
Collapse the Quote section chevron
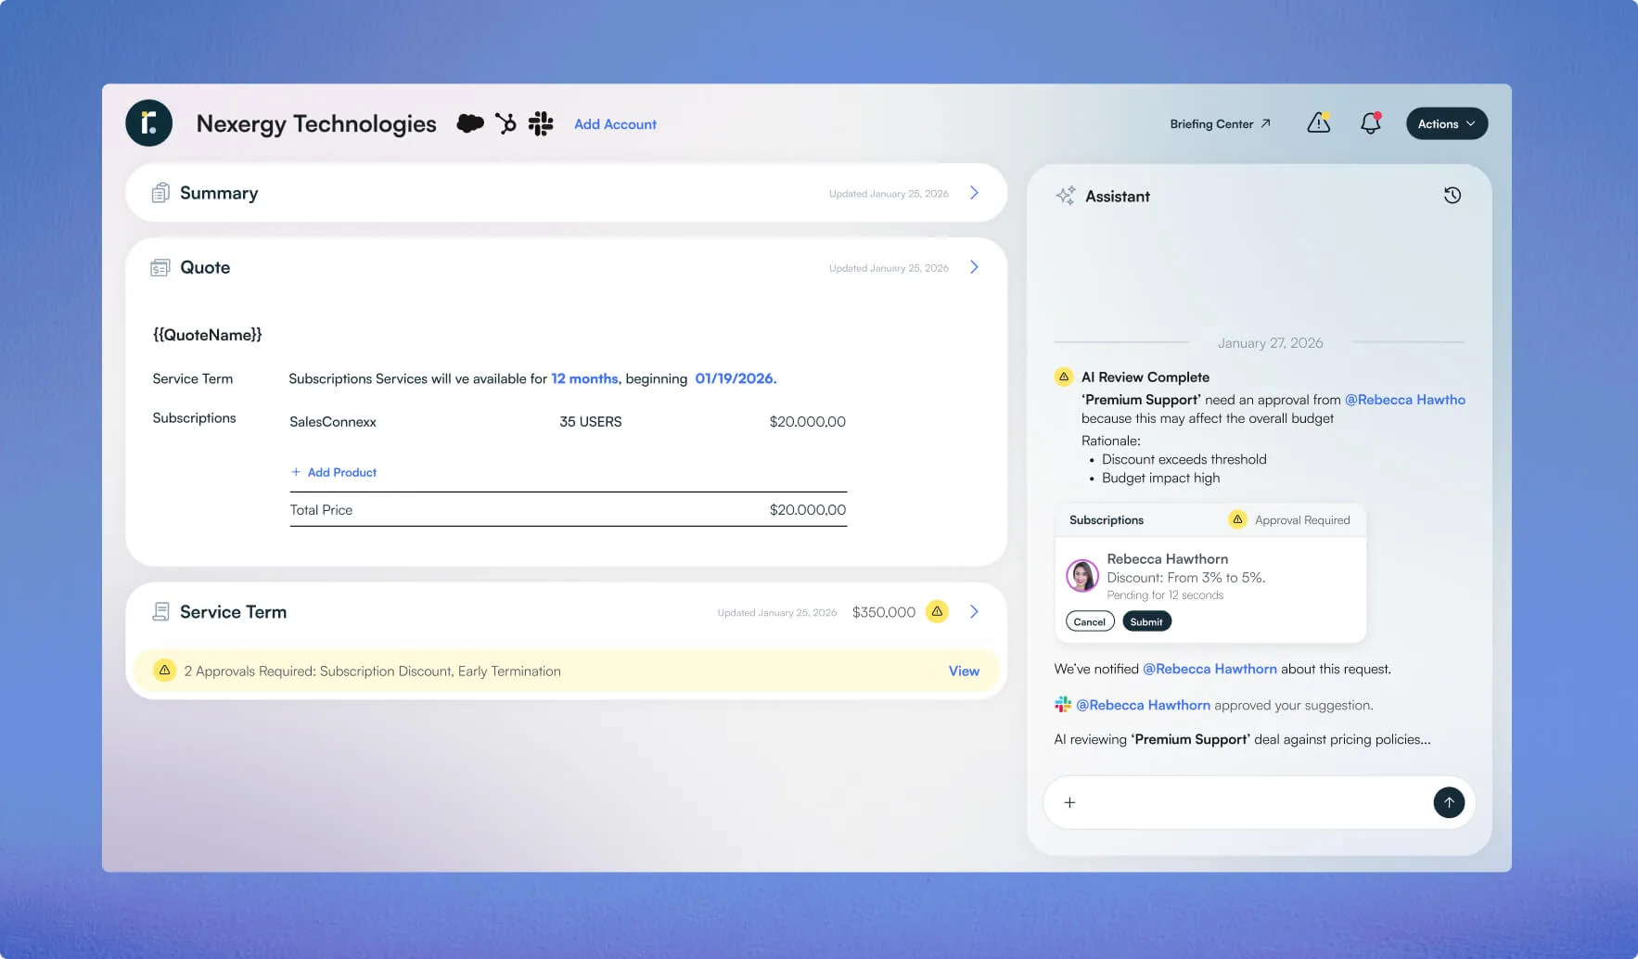click(974, 267)
